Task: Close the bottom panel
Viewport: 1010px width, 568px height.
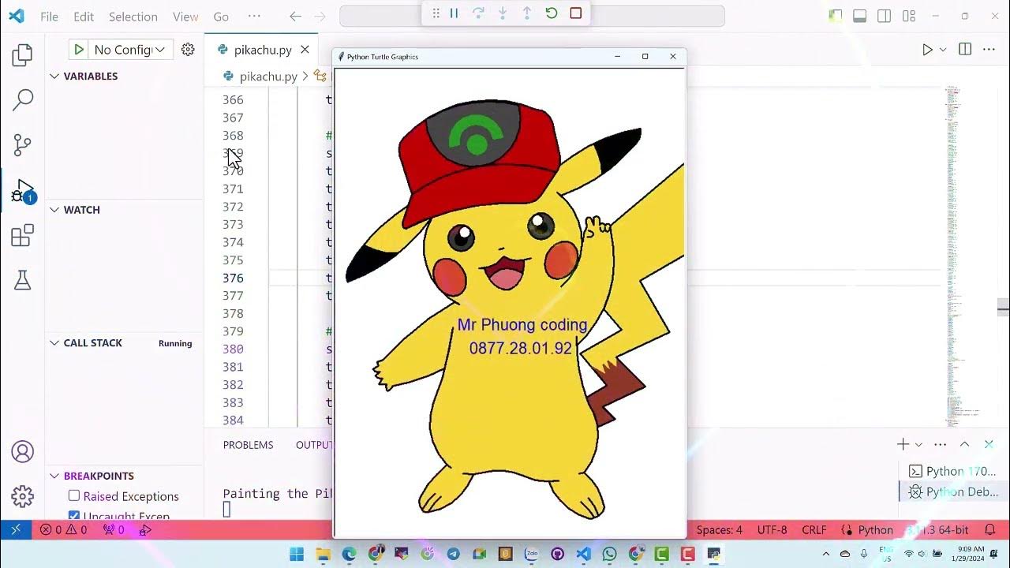Action: click(x=989, y=445)
